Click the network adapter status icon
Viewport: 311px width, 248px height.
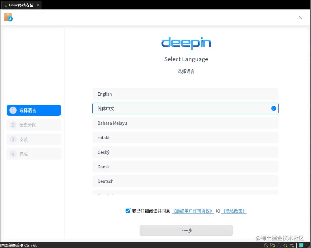(273, 245)
